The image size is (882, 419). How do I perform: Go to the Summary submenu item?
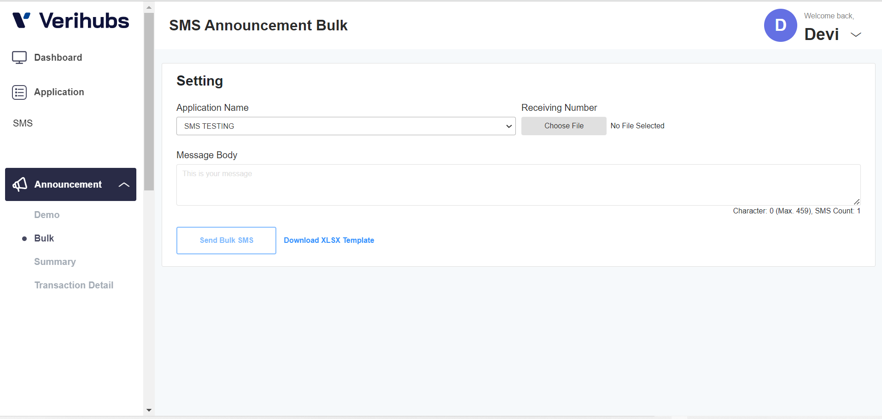tap(55, 262)
